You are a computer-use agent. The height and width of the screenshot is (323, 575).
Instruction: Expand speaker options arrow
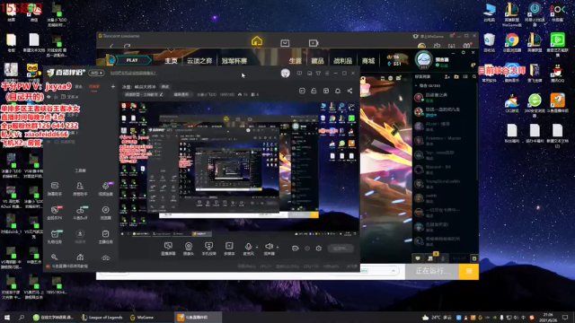pyautogui.click(x=278, y=247)
